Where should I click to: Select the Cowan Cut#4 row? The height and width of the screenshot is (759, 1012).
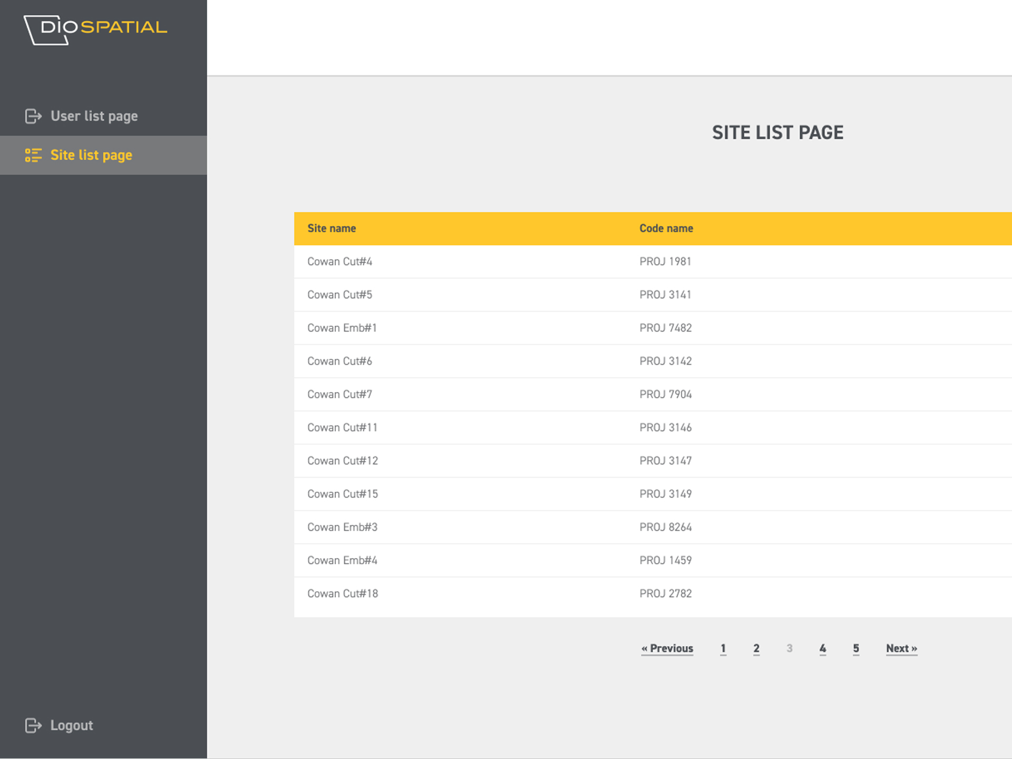(x=340, y=261)
